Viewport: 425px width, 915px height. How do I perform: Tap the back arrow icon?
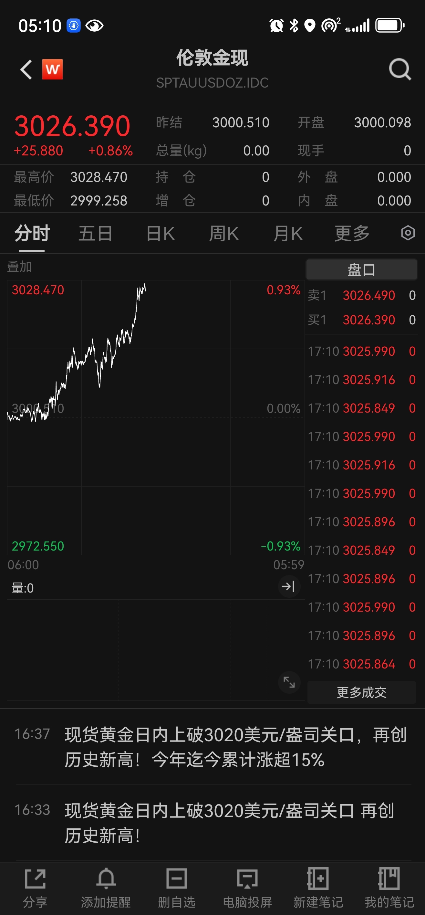(26, 69)
